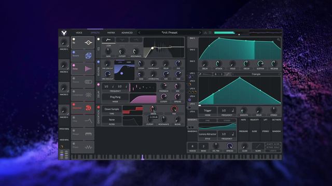Image resolution: width=332 pixels, height=186 pixels.
Task: Click the Vital logo icon
Action: coord(64,33)
